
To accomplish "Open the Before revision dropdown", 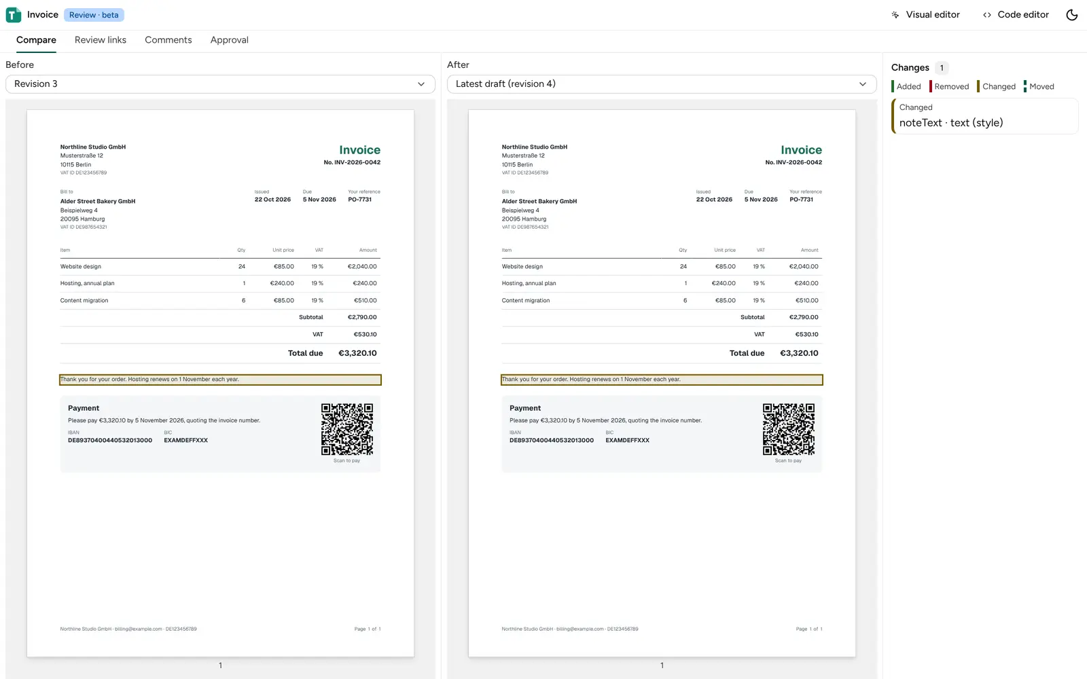I will click(220, 84).
